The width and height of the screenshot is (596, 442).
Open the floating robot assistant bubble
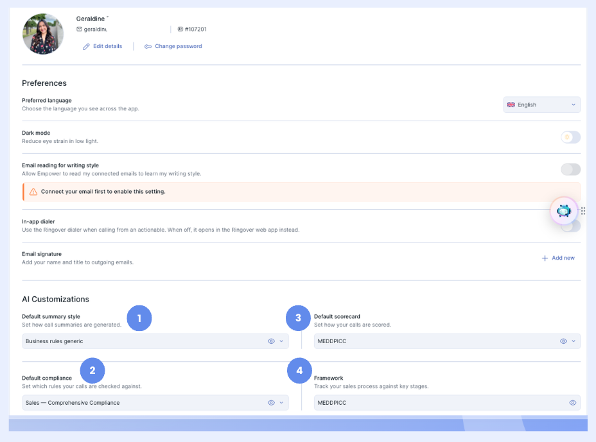pyautogui.click(x=564, y=210)
